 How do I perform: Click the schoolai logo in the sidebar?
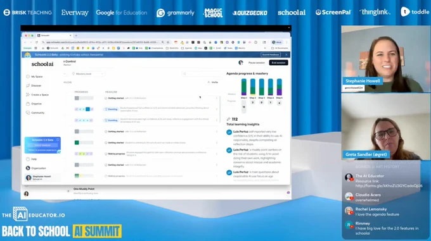[42, 64]
